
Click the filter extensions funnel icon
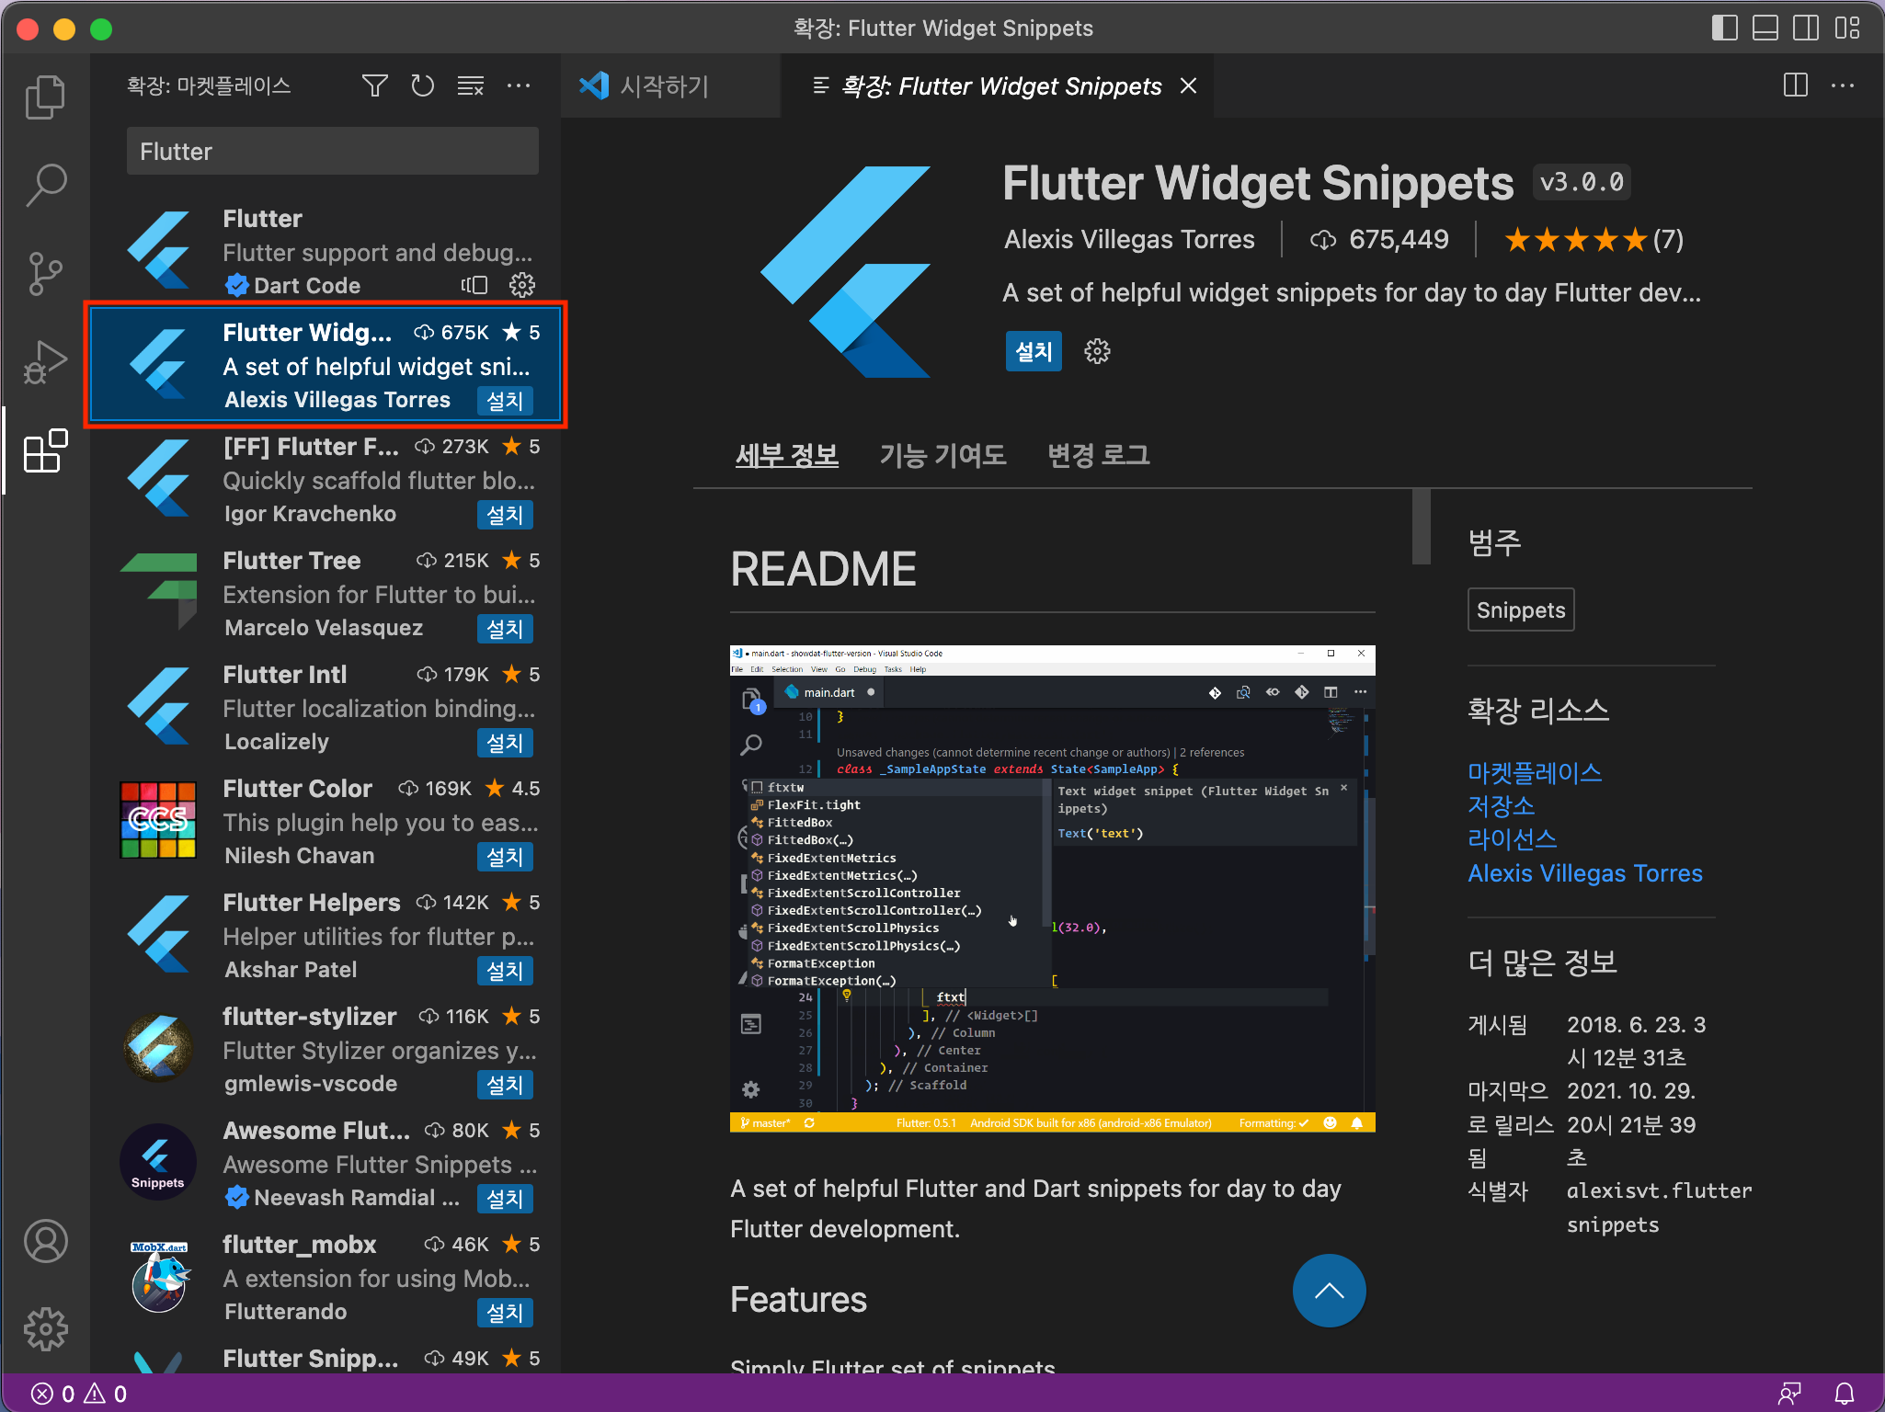pos(374,86)
